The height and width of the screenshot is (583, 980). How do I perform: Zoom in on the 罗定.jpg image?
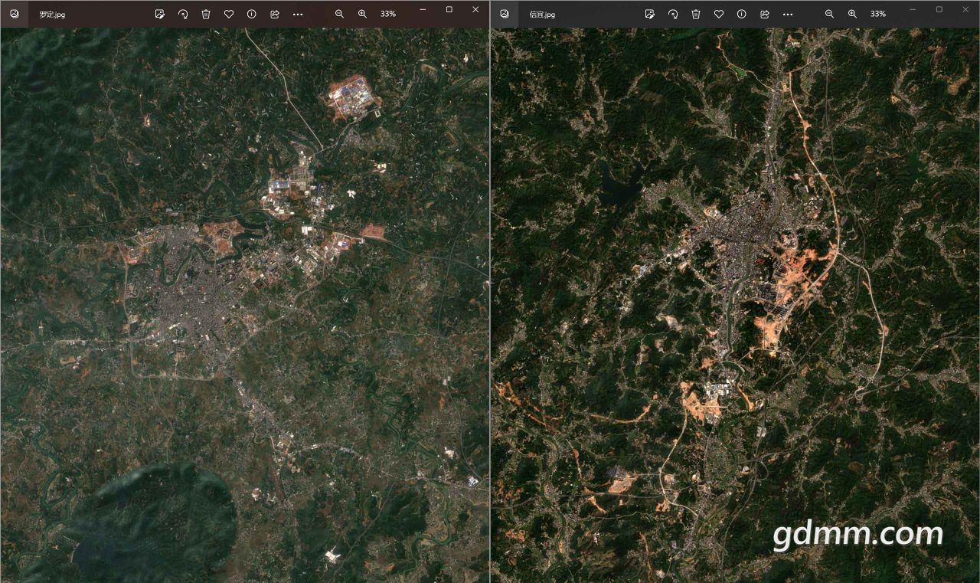(x=362, y=14)
